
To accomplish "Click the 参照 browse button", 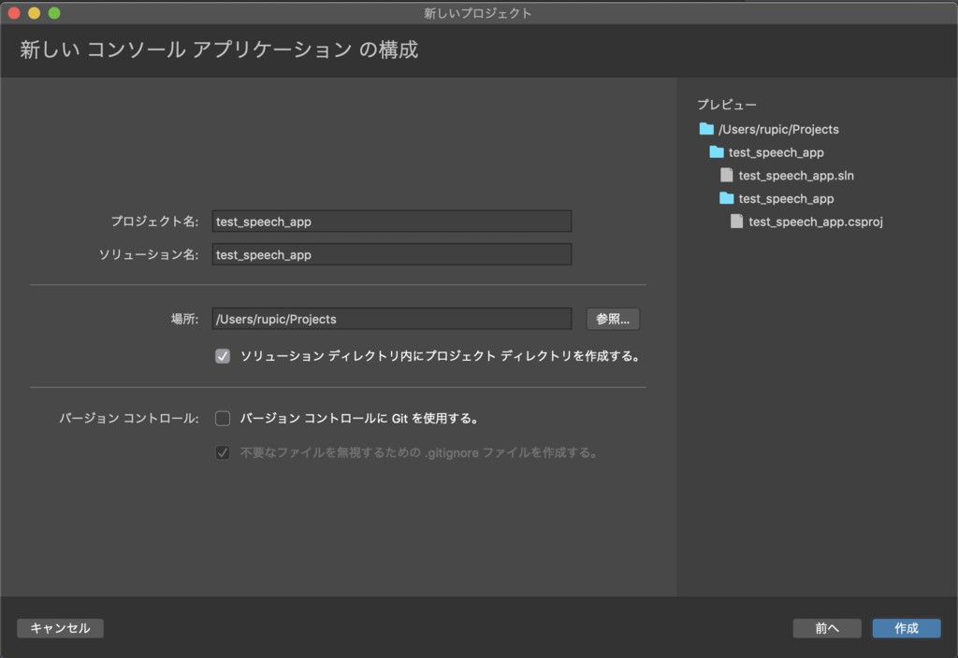I will tap(612, 319).
